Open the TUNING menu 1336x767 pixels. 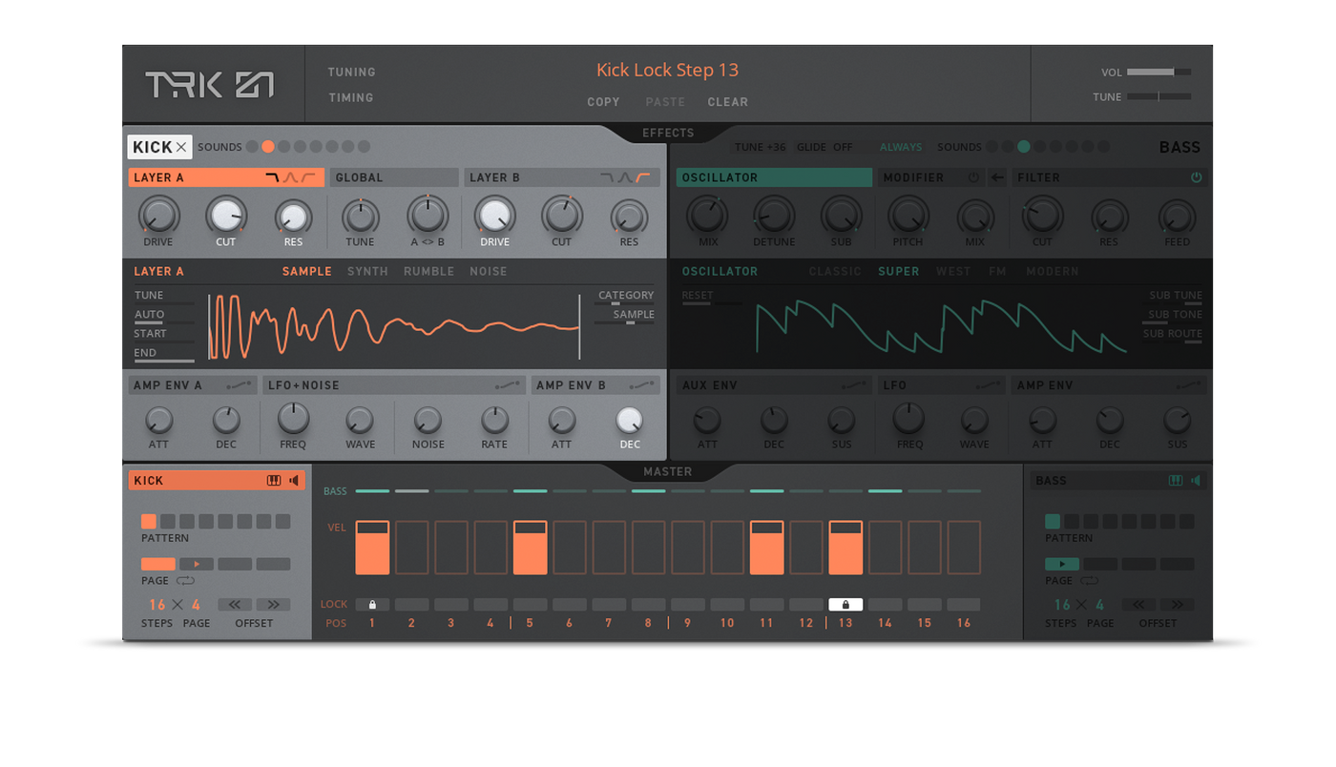point(351,73)
